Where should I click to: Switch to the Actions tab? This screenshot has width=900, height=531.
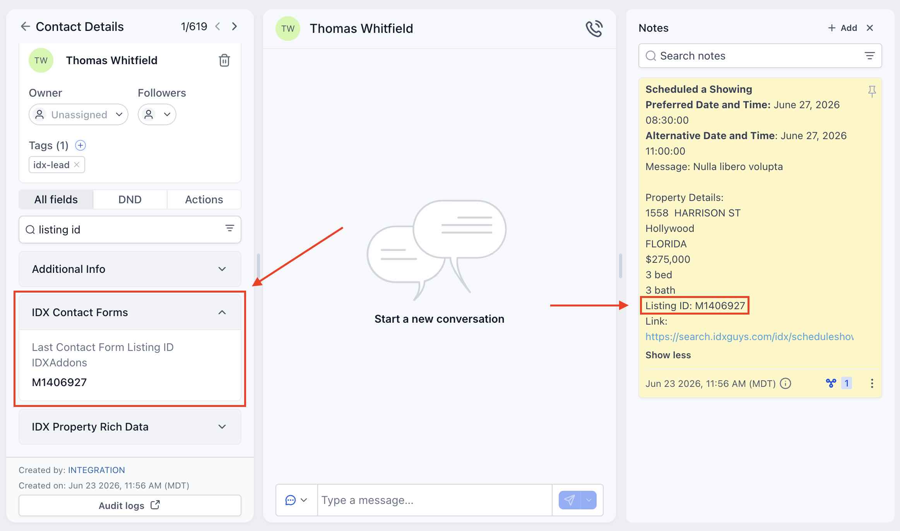point(204,199)
